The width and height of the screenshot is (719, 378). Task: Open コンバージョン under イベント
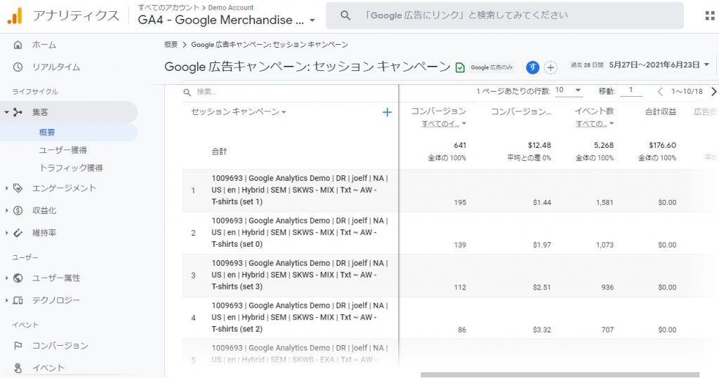pyautogui.click(x=60, y=346)
